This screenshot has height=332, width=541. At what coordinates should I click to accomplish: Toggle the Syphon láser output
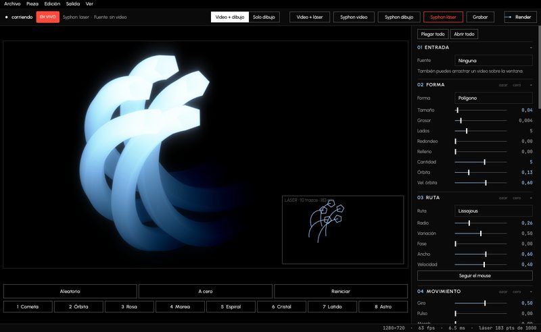[443, 17]
